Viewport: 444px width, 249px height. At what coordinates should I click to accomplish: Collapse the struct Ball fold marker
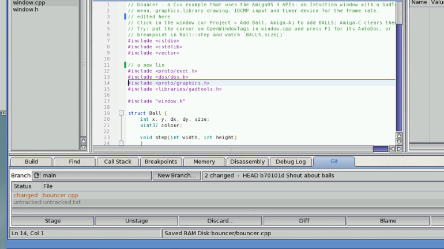[x=121, y=113]
